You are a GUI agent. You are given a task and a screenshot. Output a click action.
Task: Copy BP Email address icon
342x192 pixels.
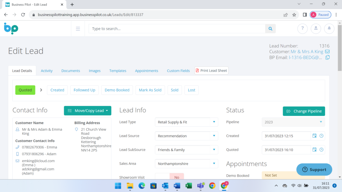tap(327, 57)
